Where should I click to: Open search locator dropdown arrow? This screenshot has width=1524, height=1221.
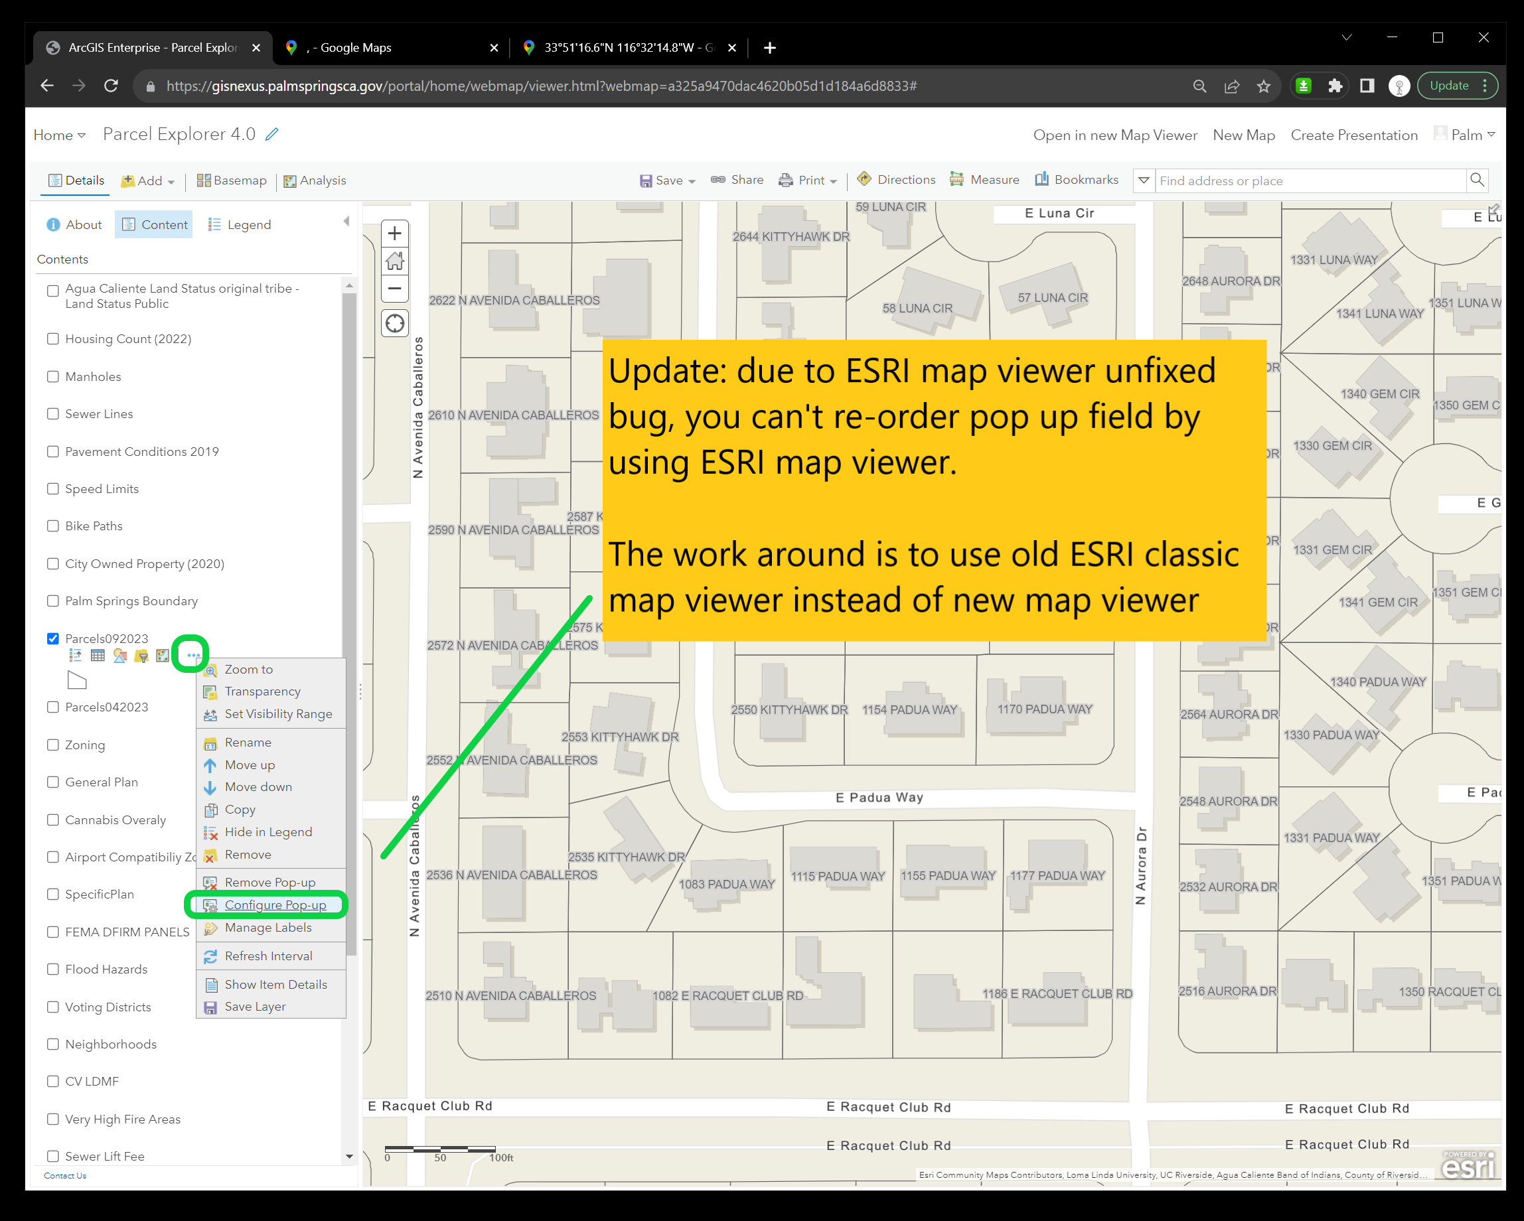1144,180
